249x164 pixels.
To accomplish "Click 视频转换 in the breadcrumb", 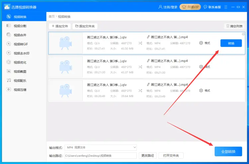I will coord(64,17).
